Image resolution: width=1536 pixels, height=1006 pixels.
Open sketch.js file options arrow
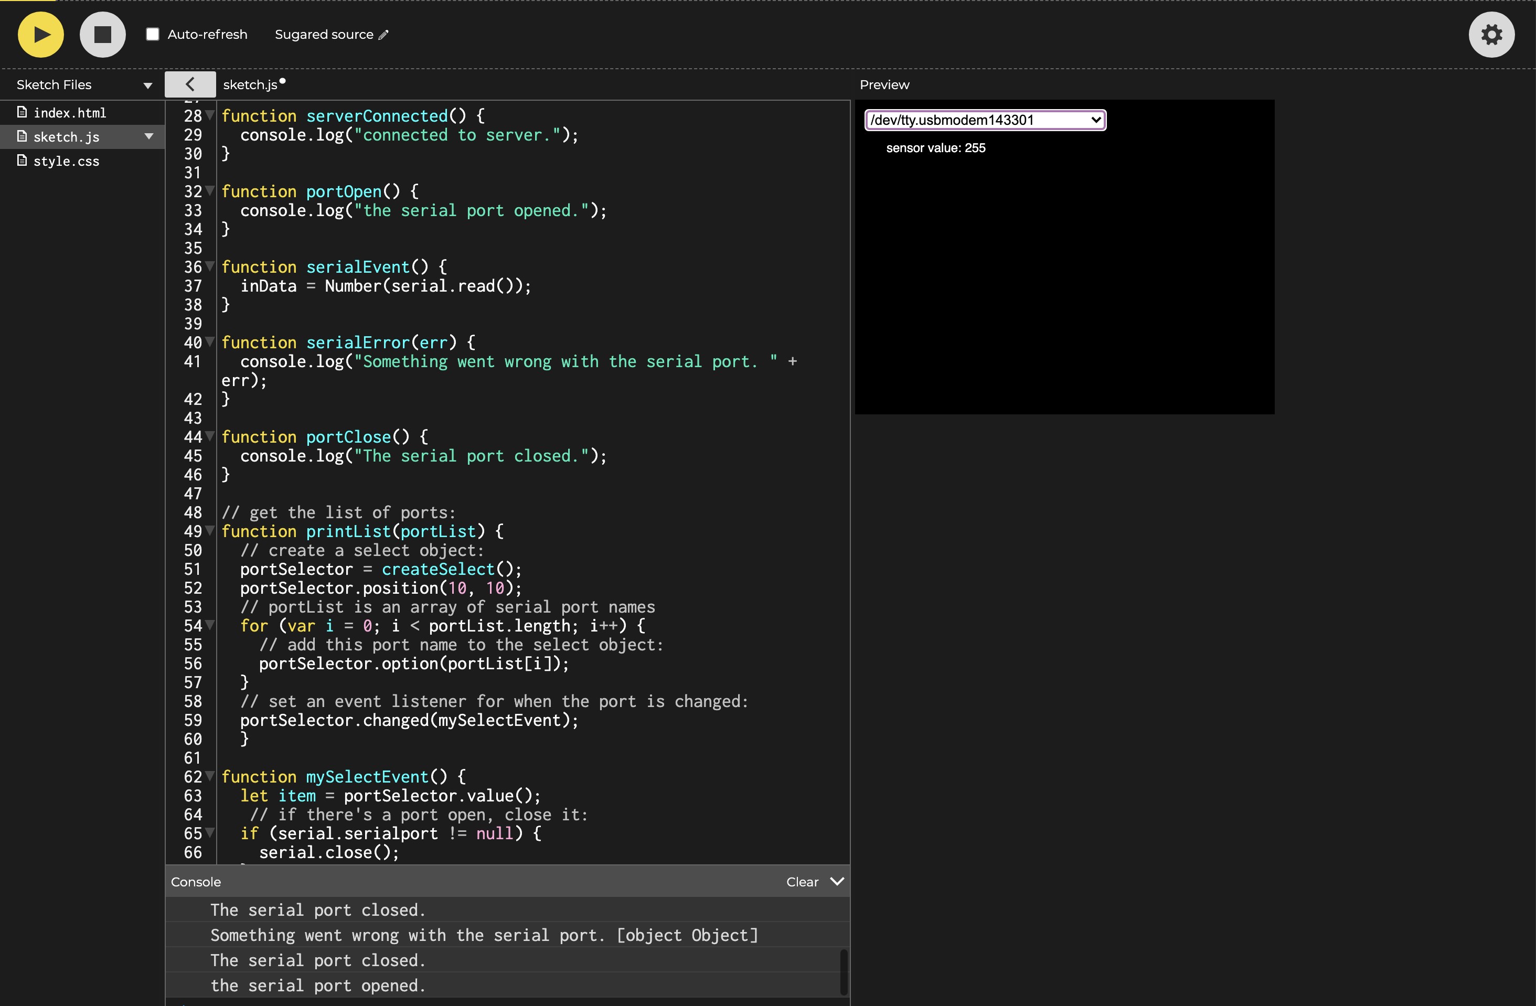tap(149, 136)
